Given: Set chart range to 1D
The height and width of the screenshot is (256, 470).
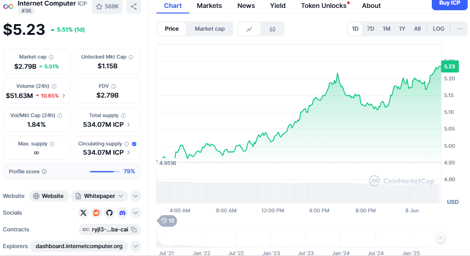Looking at the screenshot, I should (x=355, y=29).
